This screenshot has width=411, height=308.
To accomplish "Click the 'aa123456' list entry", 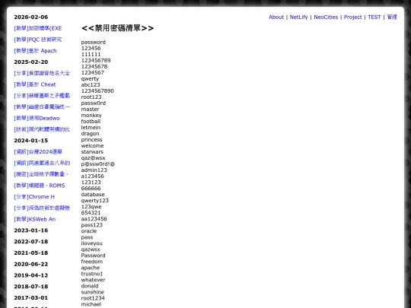I will point(94,219).
